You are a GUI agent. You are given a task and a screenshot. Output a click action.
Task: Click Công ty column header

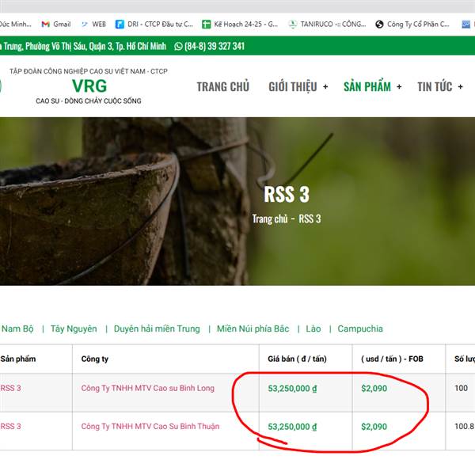pyautogui.click(x=94, y=359)
